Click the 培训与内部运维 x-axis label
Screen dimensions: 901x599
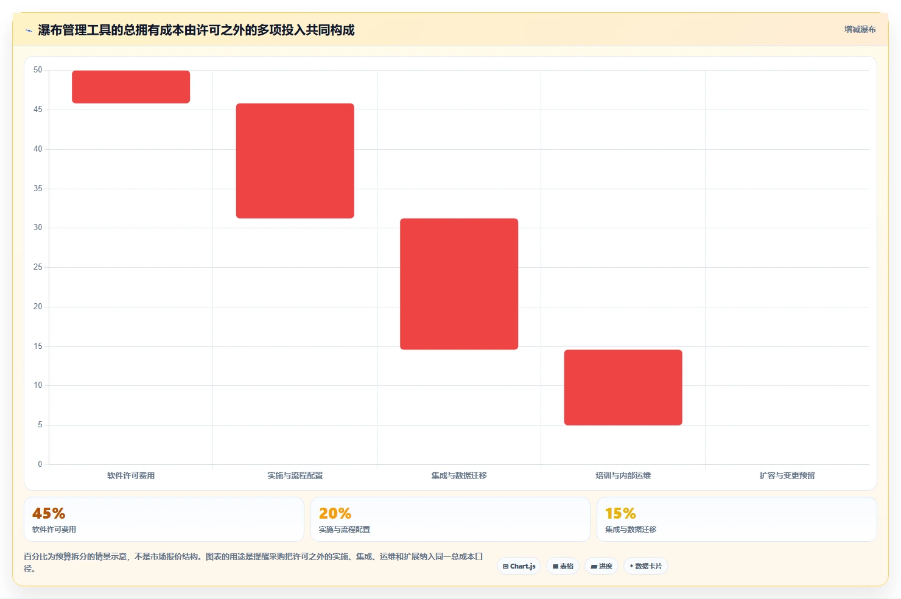pos(623,475)
